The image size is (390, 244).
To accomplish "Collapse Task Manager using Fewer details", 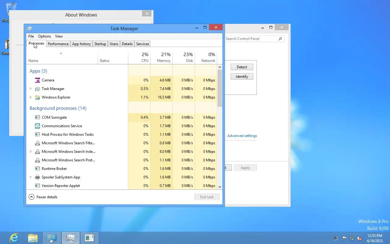I will 43,197.
